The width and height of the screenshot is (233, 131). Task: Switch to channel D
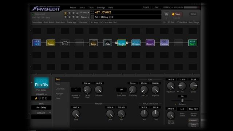(x=46, y=98)
